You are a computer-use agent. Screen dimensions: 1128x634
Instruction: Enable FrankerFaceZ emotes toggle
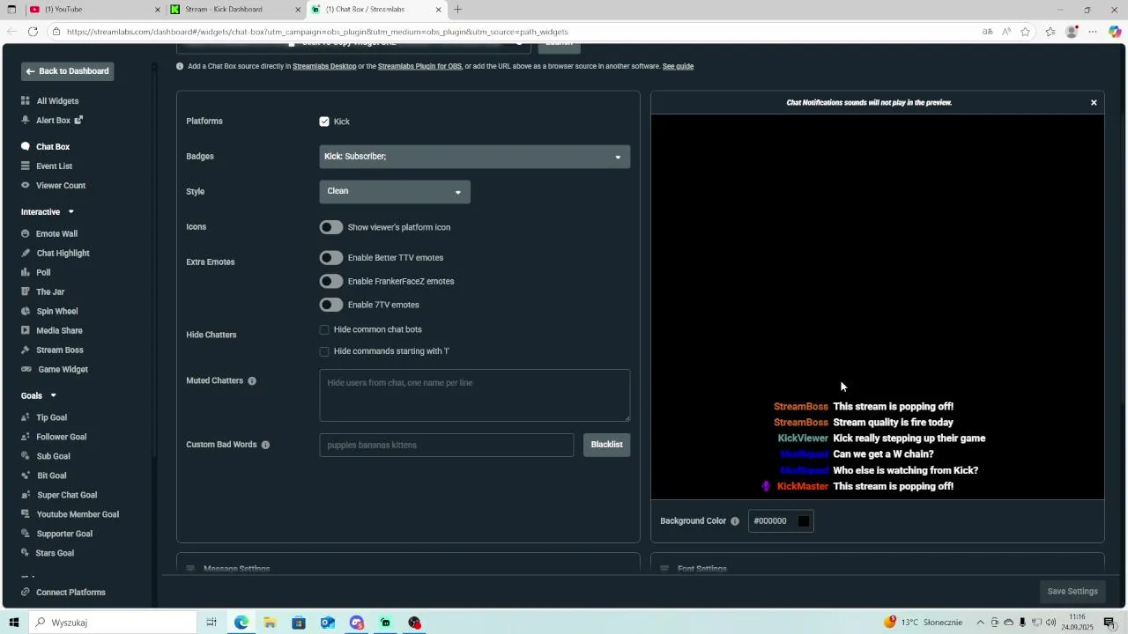pyautogui.click(x=331, y=282)
